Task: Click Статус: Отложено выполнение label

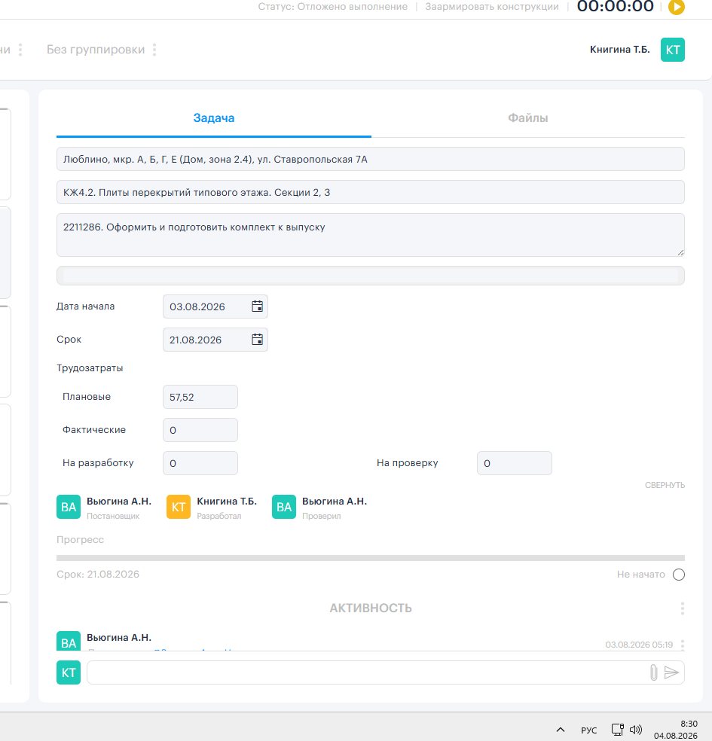Action: 333,7
